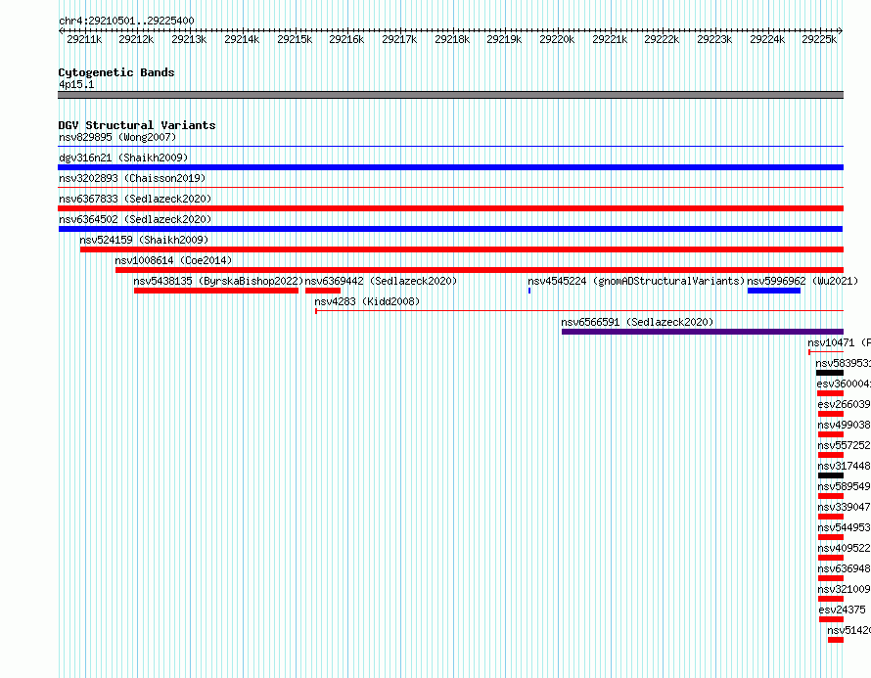This screenshot has height=678, width=871.
Task: Select the thin red nsv4283 feature line
Action: coord(579,311)
